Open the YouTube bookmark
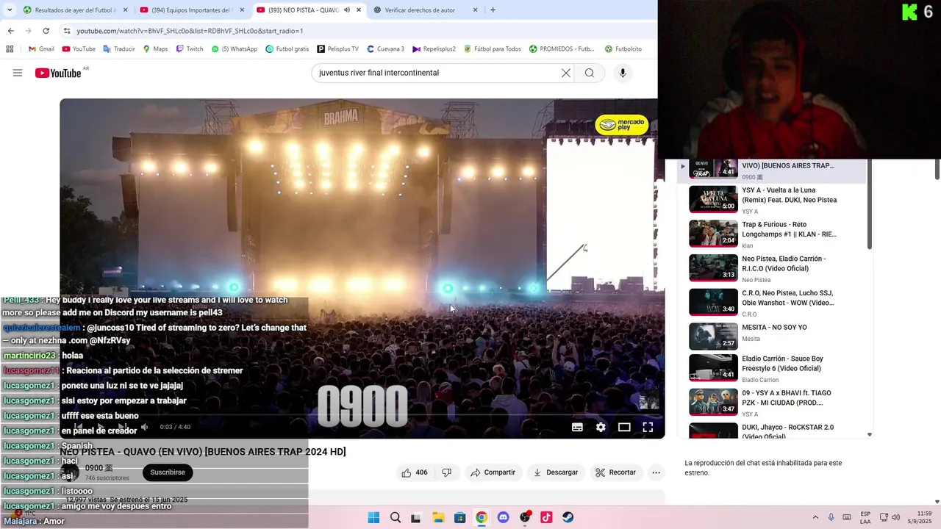 click(79, 49)
